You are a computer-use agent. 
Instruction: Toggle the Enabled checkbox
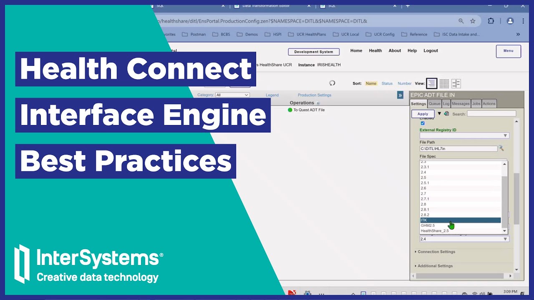click(x=423, y=123)
